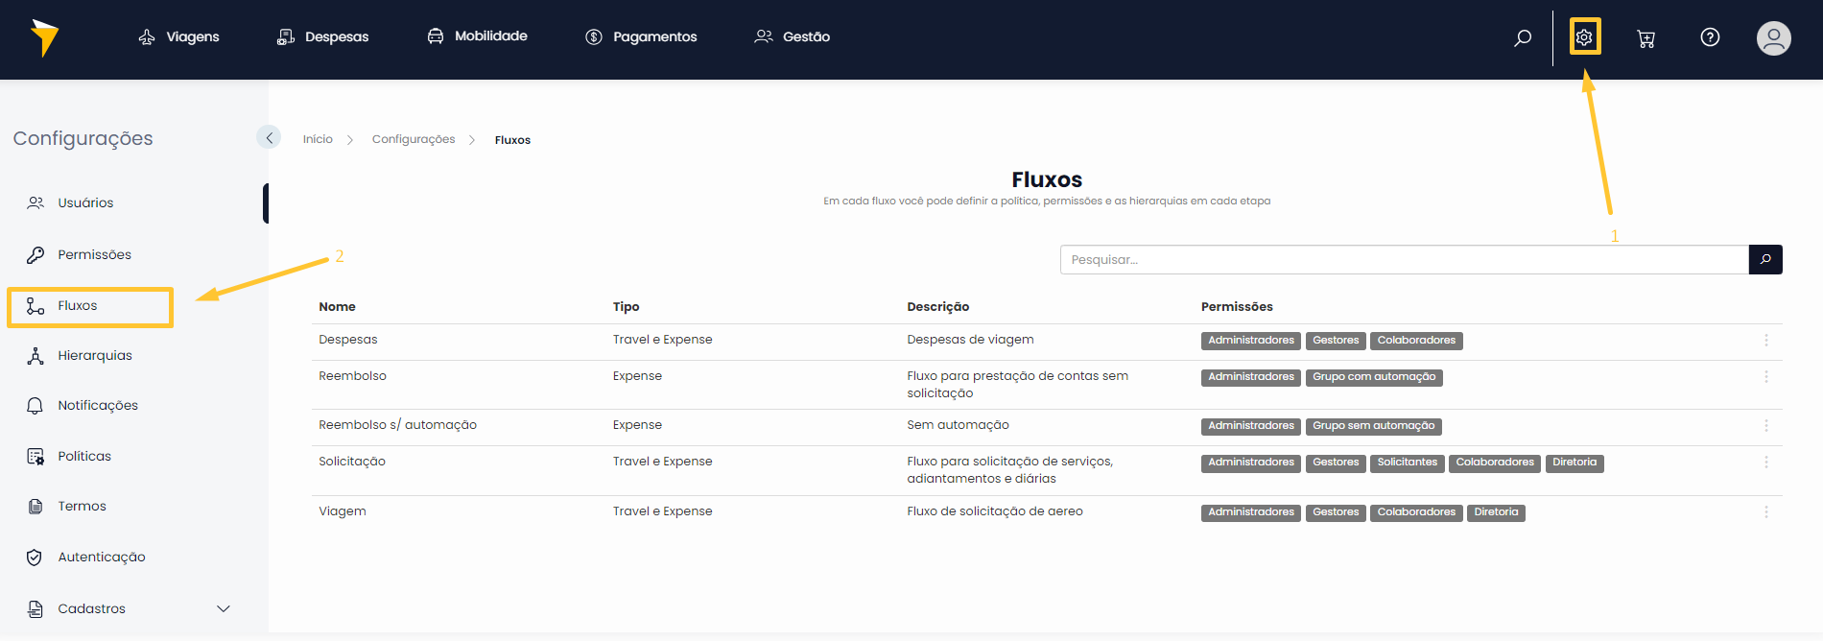
Task: Open the Mobilidade menu
Action: tap(478, 36)
